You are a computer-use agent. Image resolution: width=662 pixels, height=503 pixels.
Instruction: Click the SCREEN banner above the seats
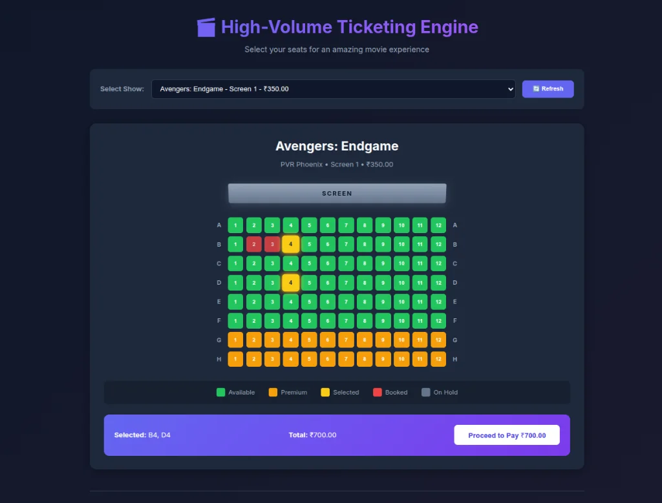337,193
